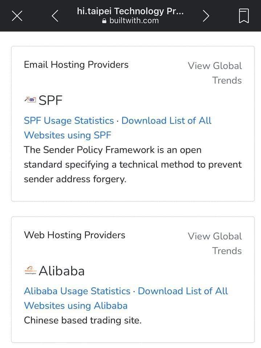Select the large SPF technology heading

50,100
